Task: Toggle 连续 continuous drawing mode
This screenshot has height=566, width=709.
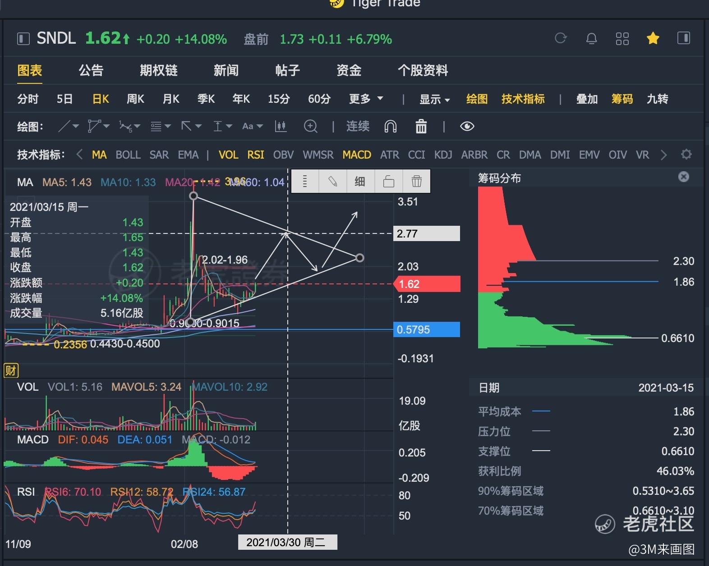Action: tap(358, 126)
